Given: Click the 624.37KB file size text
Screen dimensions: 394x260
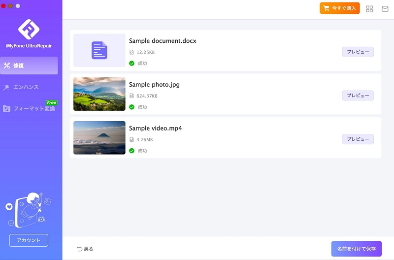Looking at the screenshot, I should [x=147, y=96].
